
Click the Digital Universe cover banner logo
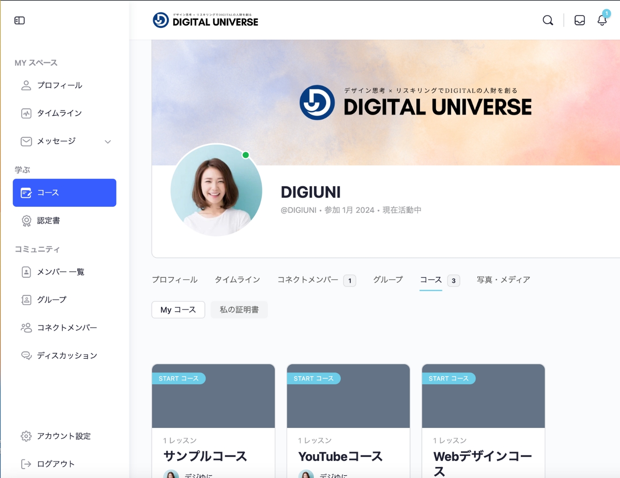coord(415,102)
